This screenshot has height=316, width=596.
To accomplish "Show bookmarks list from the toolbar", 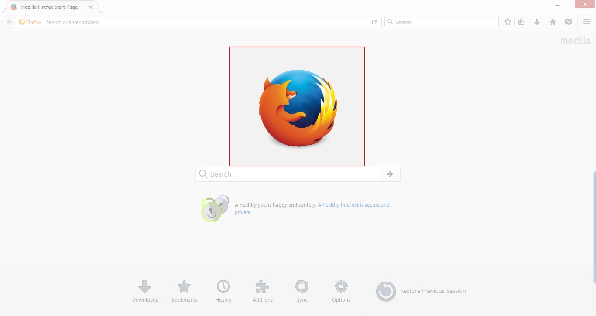I will 521,22.
